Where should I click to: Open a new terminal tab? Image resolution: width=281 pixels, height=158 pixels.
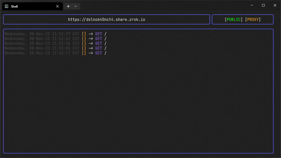click(68, 6)
